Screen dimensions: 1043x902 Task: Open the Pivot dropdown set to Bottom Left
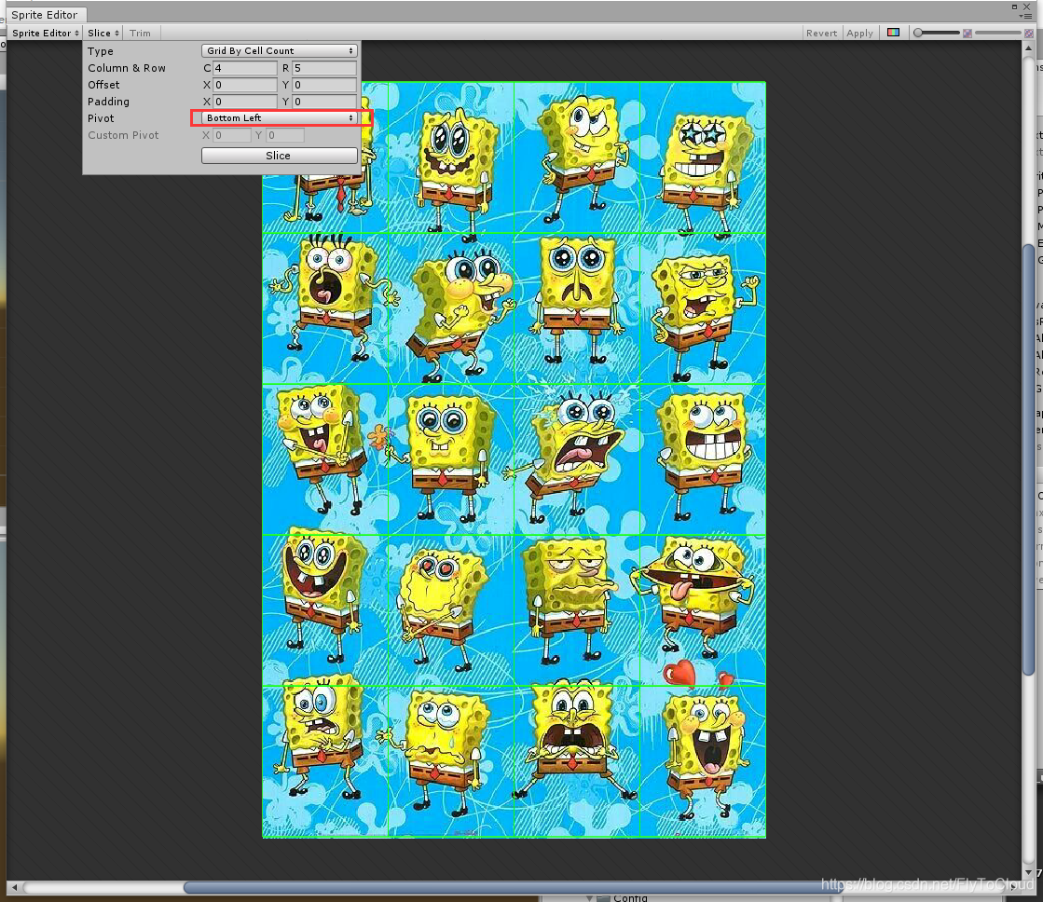tap(280, 117)
